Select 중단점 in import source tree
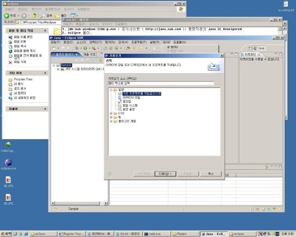 [127, 101]
